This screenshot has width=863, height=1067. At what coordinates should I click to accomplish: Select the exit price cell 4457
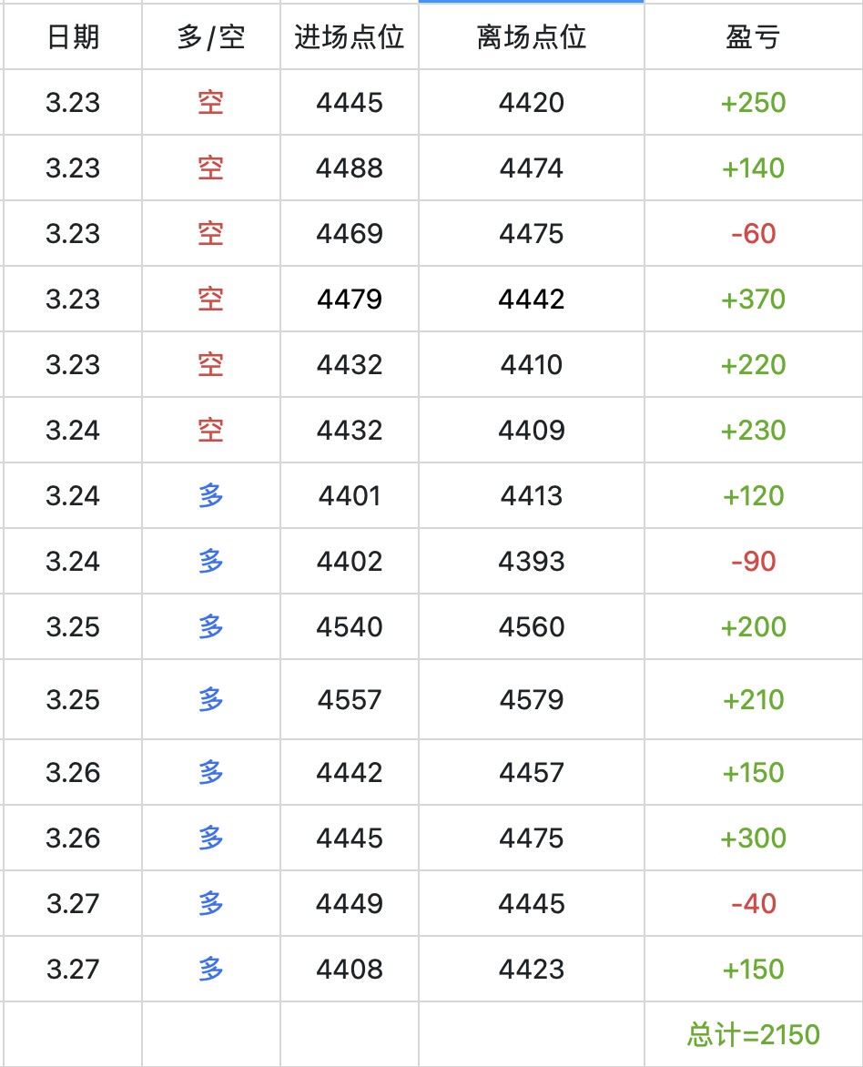532,773
